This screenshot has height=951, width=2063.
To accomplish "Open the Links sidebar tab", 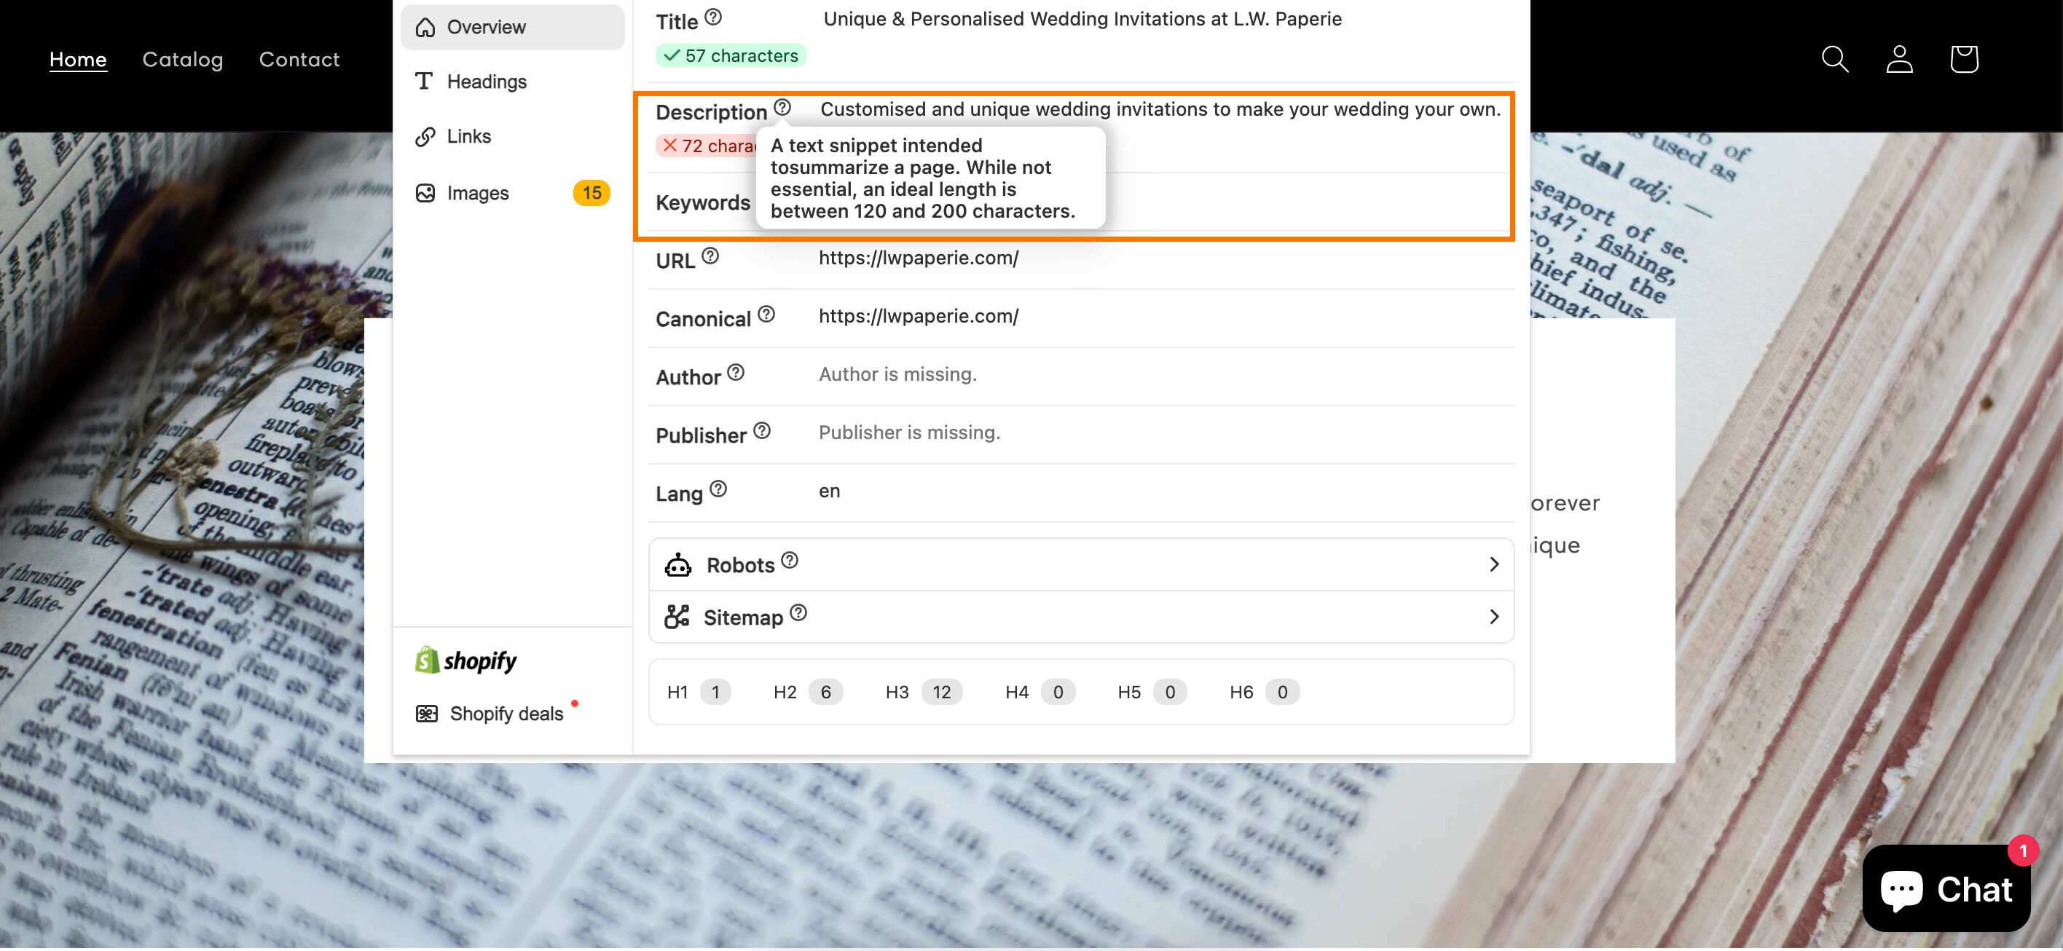I will (x=468, y=136).
